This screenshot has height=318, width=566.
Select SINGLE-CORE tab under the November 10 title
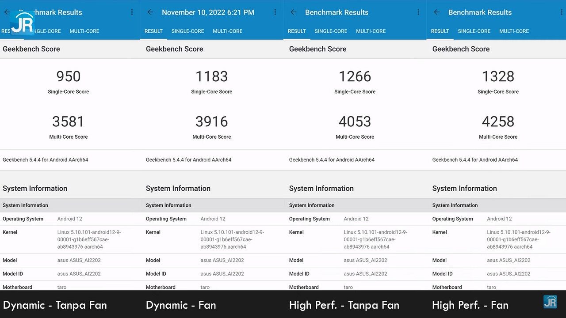tap(187, 31)
